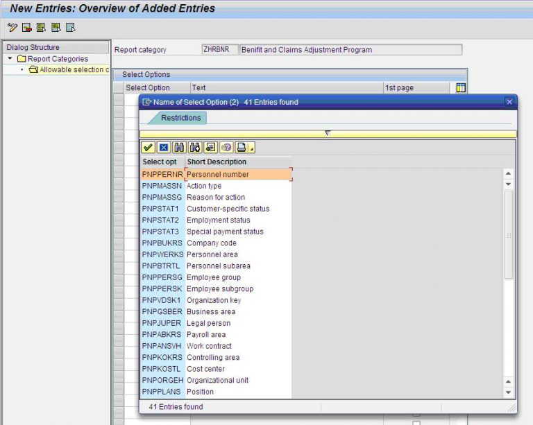Select the PNPMASSN Action type row

point(217,186)
